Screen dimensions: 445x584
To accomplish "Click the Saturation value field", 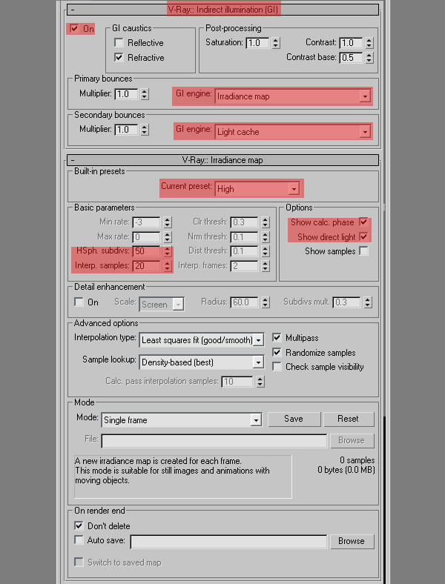I will [257, 43].
